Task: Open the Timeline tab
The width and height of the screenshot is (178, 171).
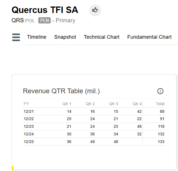Action: [x=37, y=37]
